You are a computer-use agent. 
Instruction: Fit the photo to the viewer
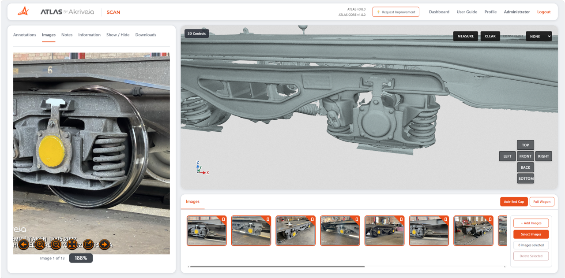72,245
